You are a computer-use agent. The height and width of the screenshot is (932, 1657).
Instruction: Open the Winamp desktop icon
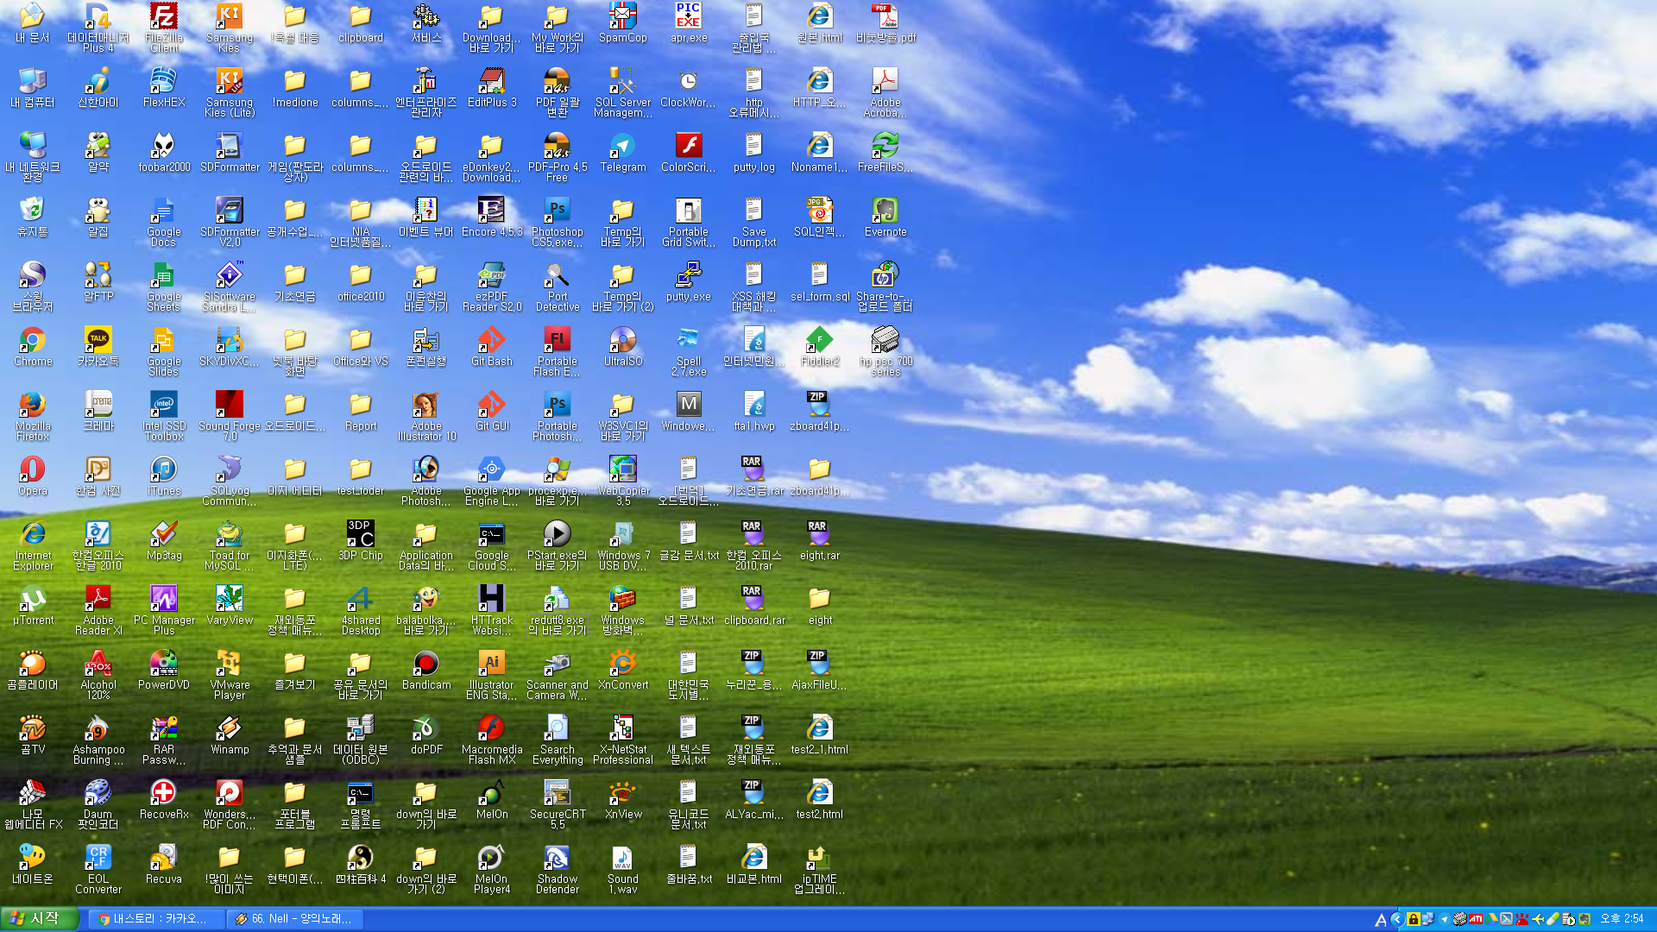point(230,734)
